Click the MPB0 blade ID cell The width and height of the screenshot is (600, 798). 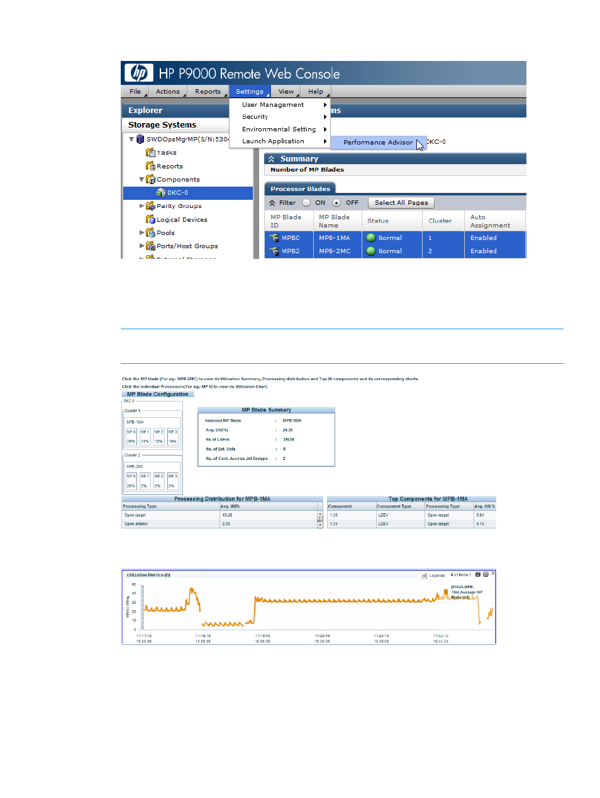click(x=289, y=238)
